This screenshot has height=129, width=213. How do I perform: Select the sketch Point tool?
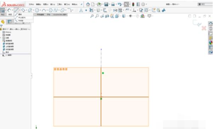[86, 10]
